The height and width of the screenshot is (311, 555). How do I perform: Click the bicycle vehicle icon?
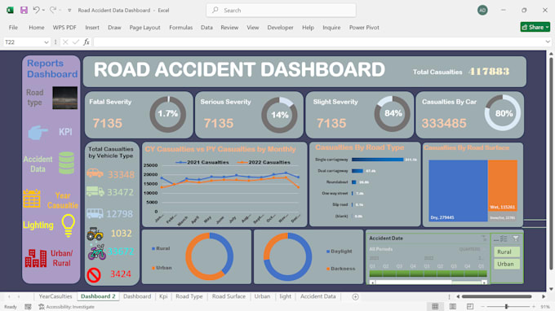click(x=97, y=252)
